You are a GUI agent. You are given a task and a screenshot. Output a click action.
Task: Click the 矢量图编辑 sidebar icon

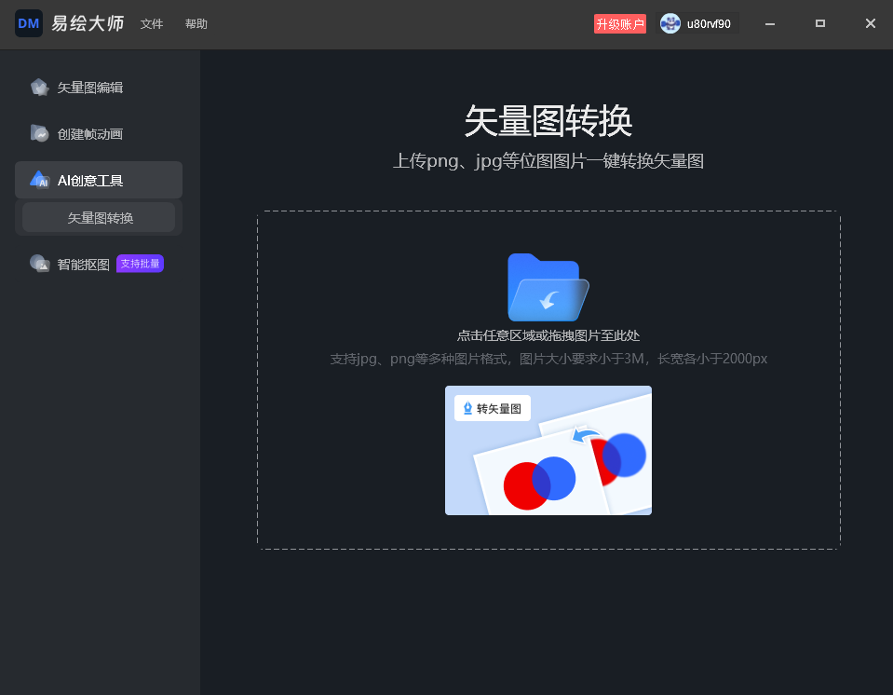pyautogui.click(x=39, y=88)
